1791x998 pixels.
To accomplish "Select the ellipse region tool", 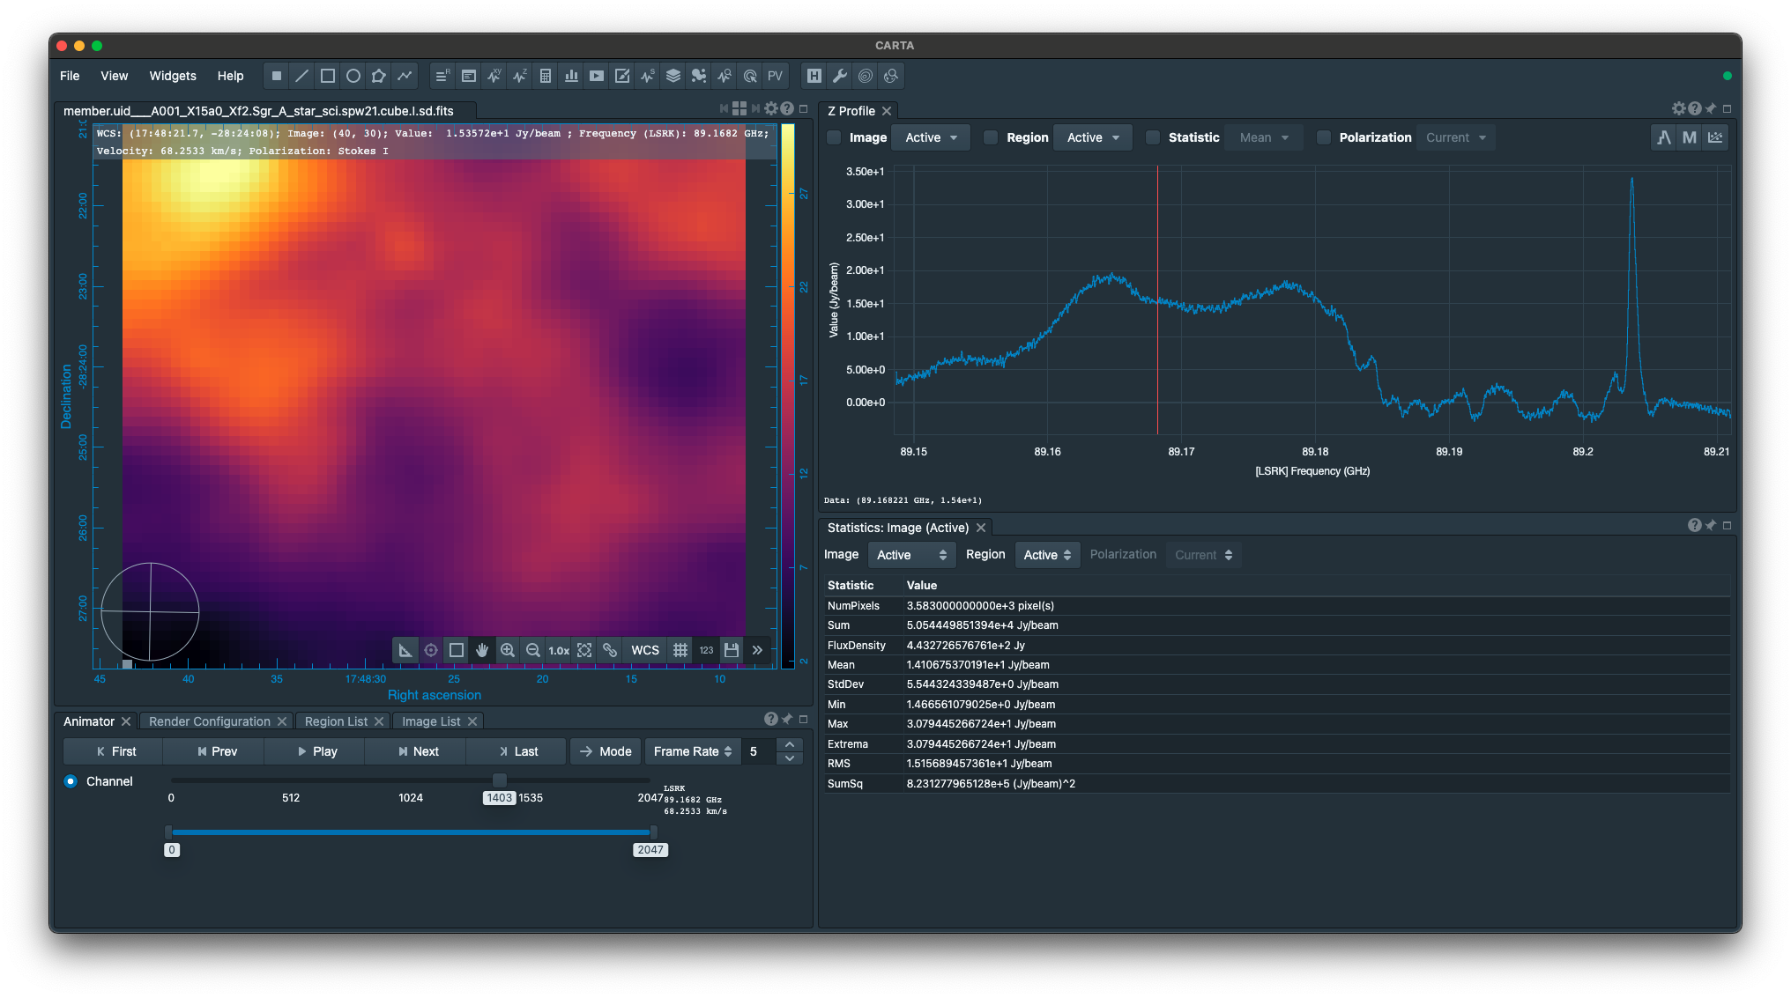I will (x=353, y=76).
